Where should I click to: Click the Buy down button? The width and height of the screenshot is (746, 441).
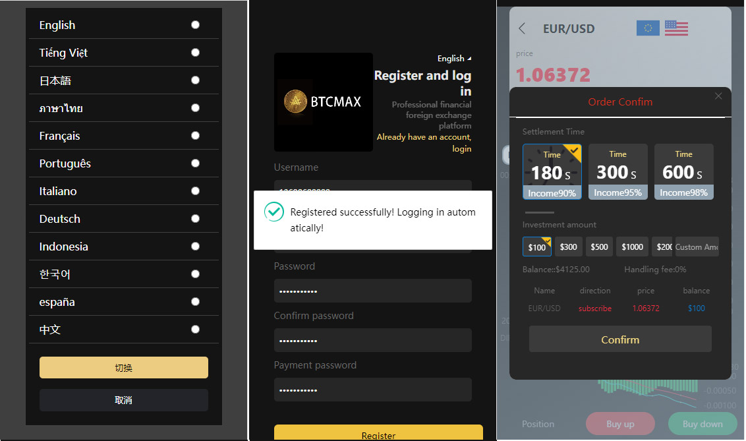click(x=703, y=424)
